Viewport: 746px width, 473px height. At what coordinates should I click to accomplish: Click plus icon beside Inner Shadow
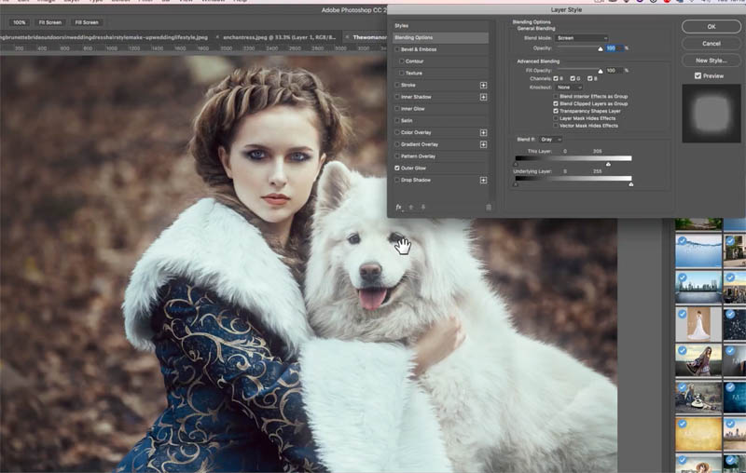click(x=483, y=97)
